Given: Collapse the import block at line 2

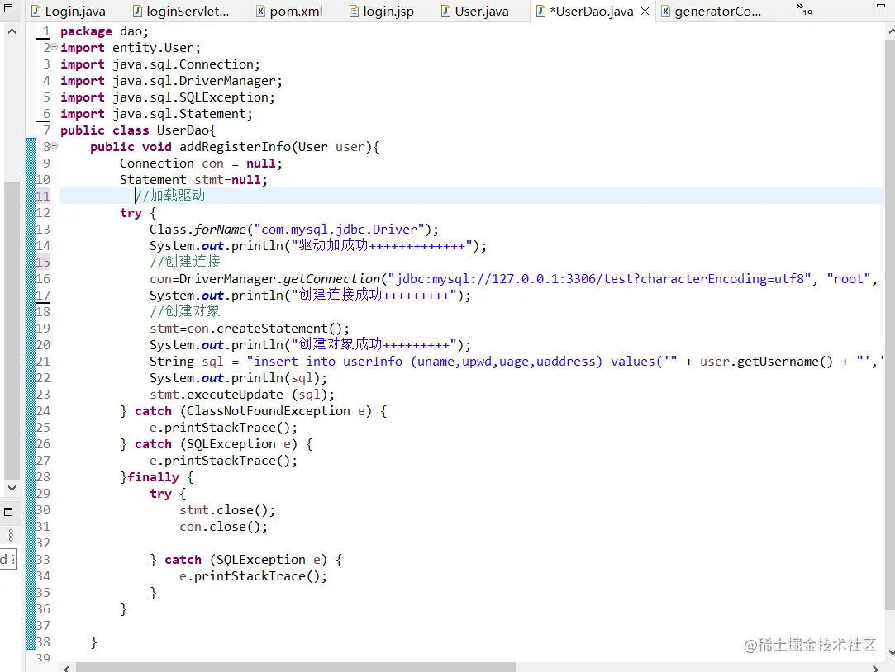Looking at the screenshot, I should tap(55, 47).
